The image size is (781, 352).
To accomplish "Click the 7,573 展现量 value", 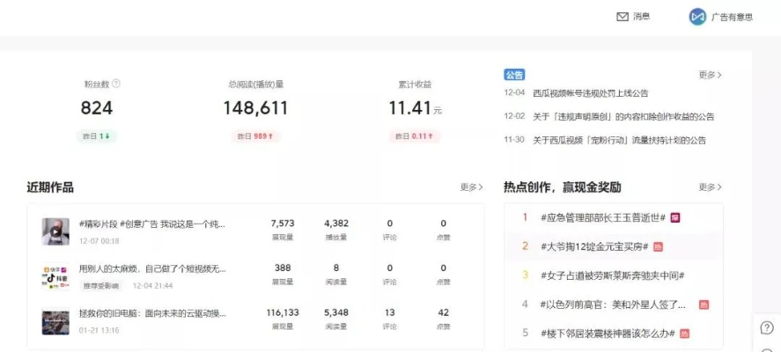I will [x=283, y=224].
